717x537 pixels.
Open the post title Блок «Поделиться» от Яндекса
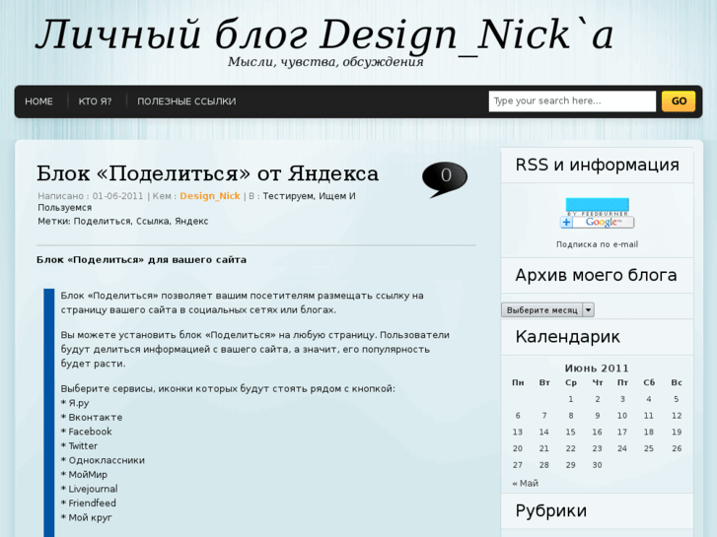coord(207,173)
